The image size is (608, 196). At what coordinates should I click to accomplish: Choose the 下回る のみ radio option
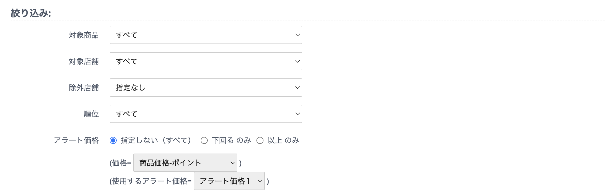(204, 140)
